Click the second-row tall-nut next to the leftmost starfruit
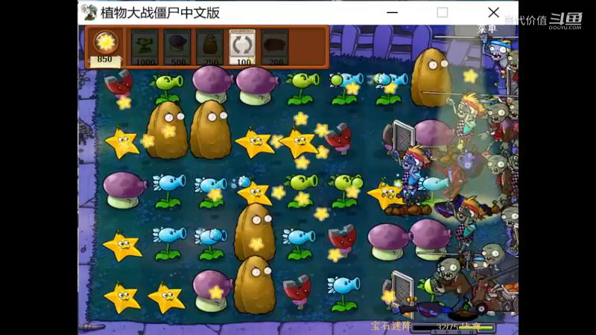 (x=167, y=130)
